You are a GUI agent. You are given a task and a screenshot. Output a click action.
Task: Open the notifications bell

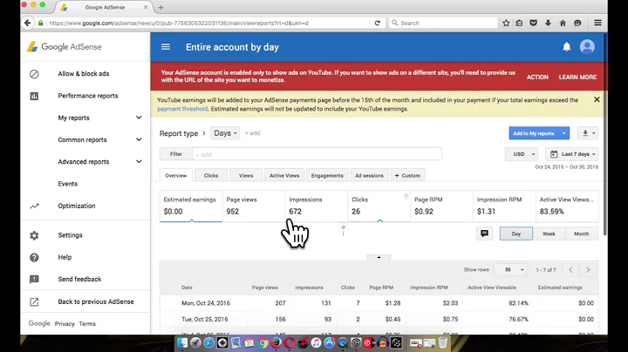[566, 47]
